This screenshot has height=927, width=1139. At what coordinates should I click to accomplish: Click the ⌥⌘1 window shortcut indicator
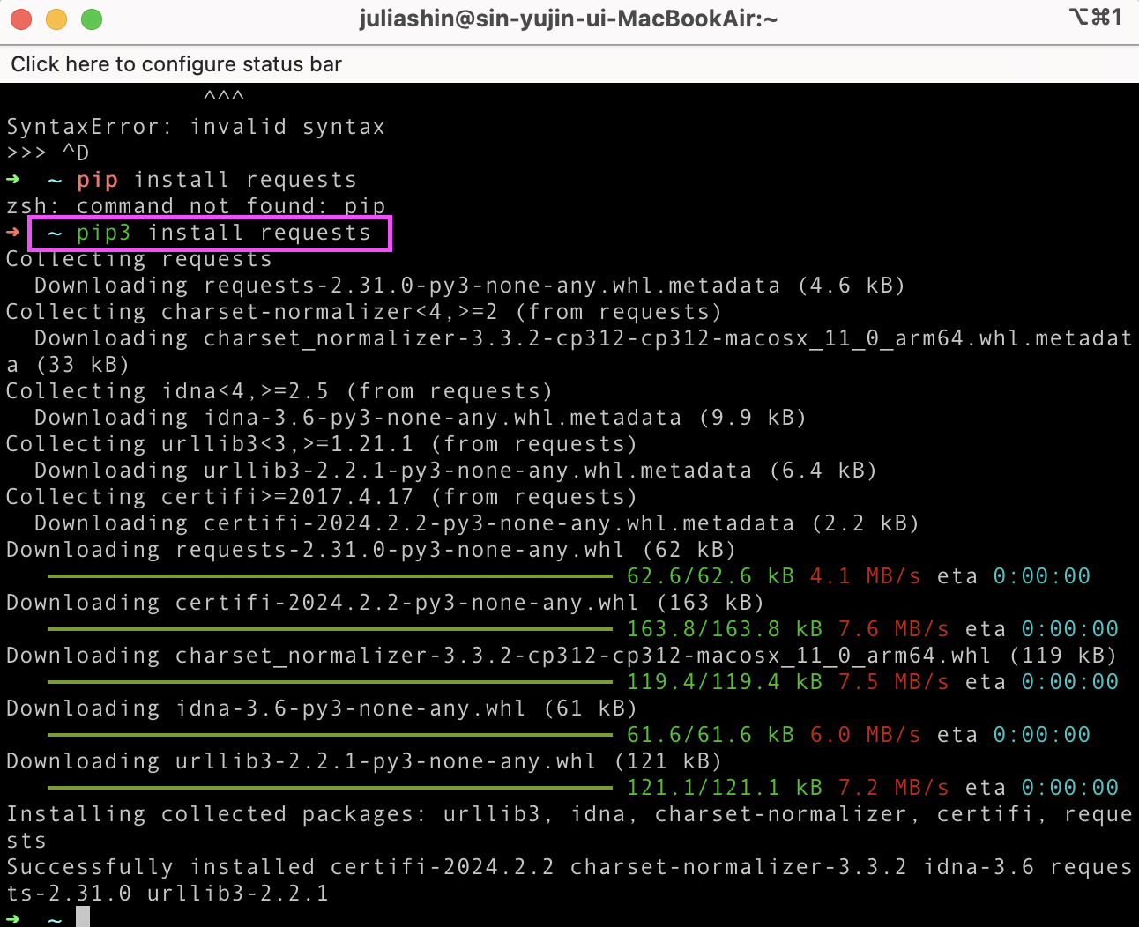coord(1096,17)
